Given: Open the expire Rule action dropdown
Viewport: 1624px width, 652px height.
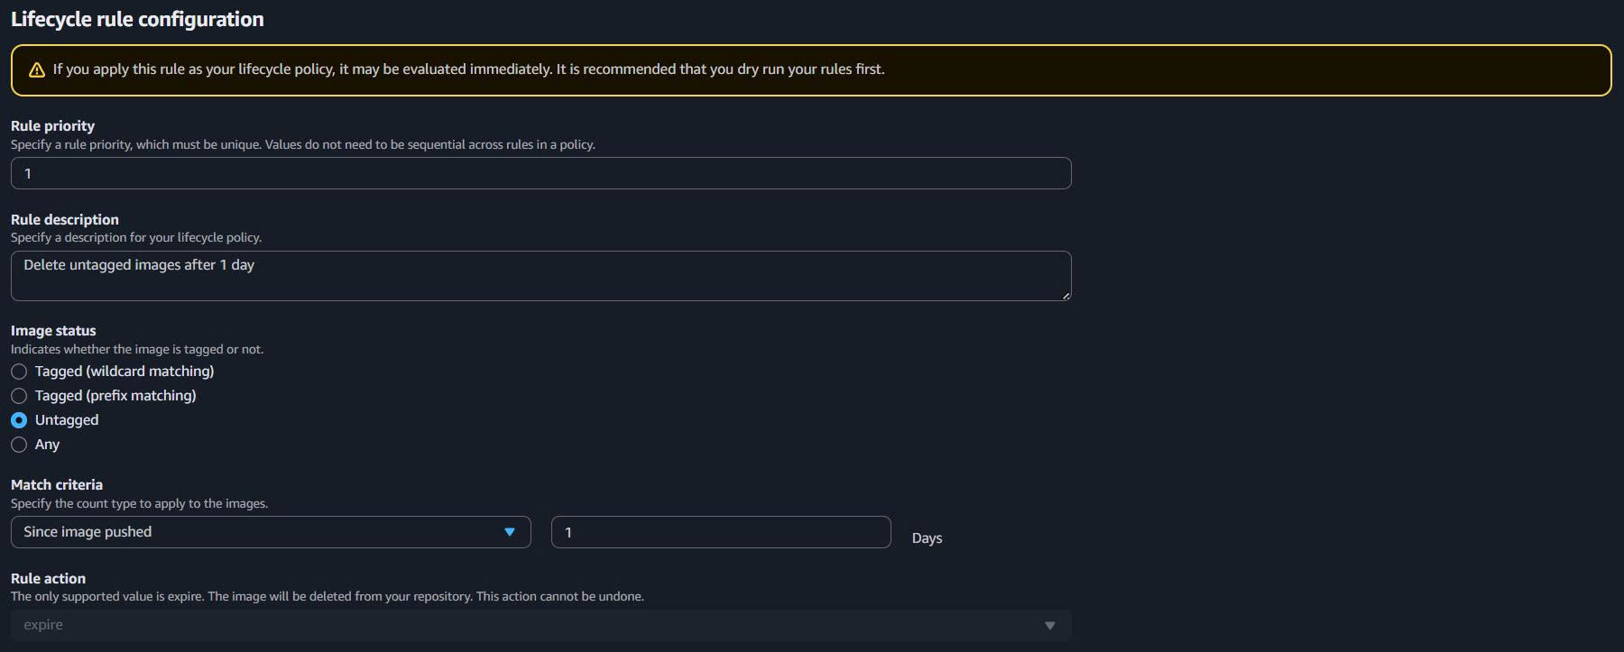Looking at the screenshot, I should [x=540, y=625].
